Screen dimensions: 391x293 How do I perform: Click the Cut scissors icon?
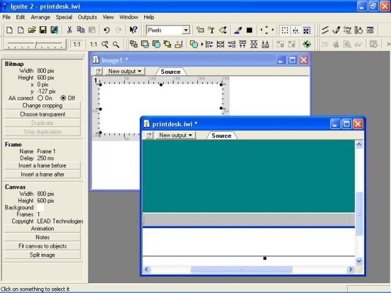(70, 29)
